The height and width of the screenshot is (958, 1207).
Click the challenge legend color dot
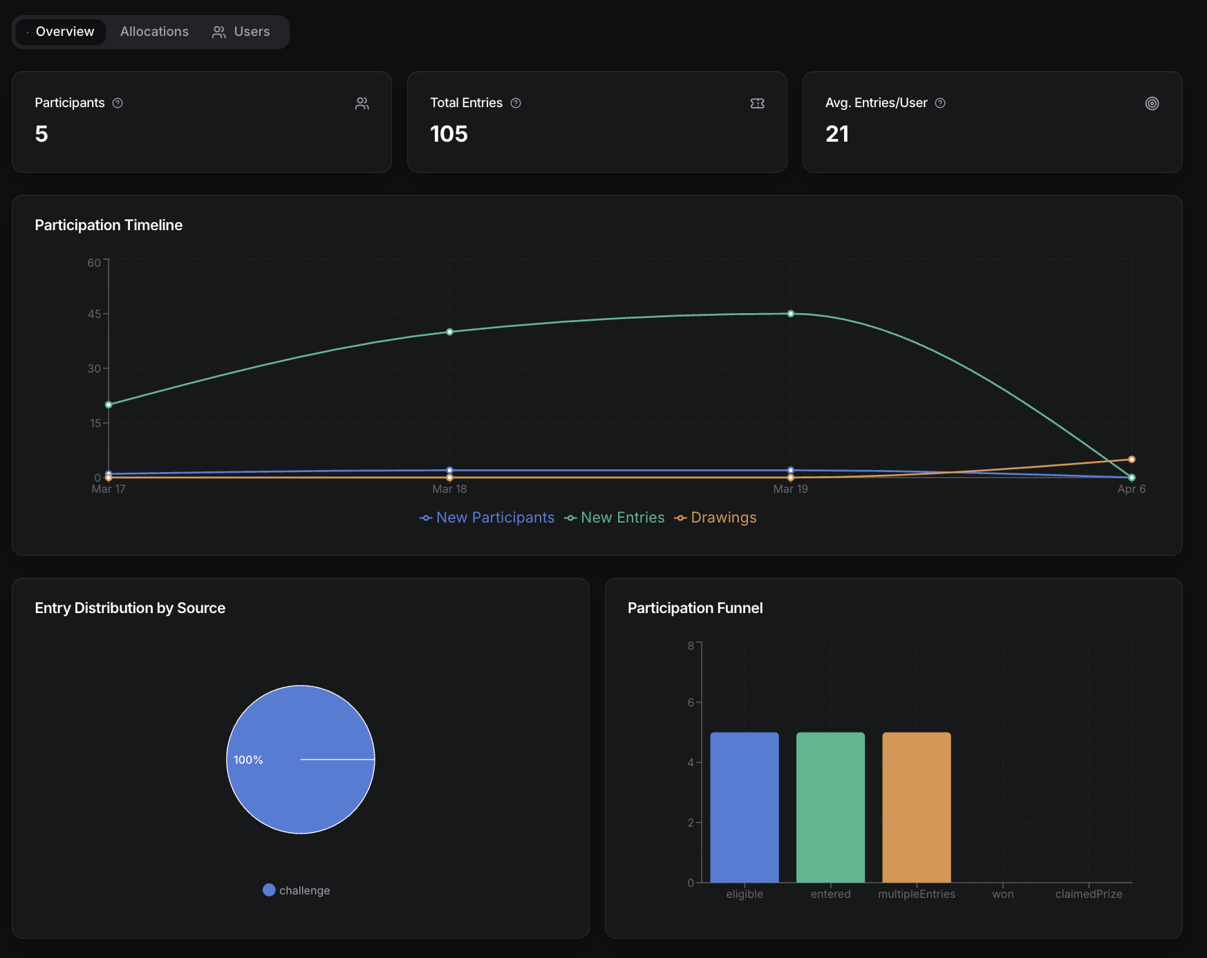click(x=269, y=890)
